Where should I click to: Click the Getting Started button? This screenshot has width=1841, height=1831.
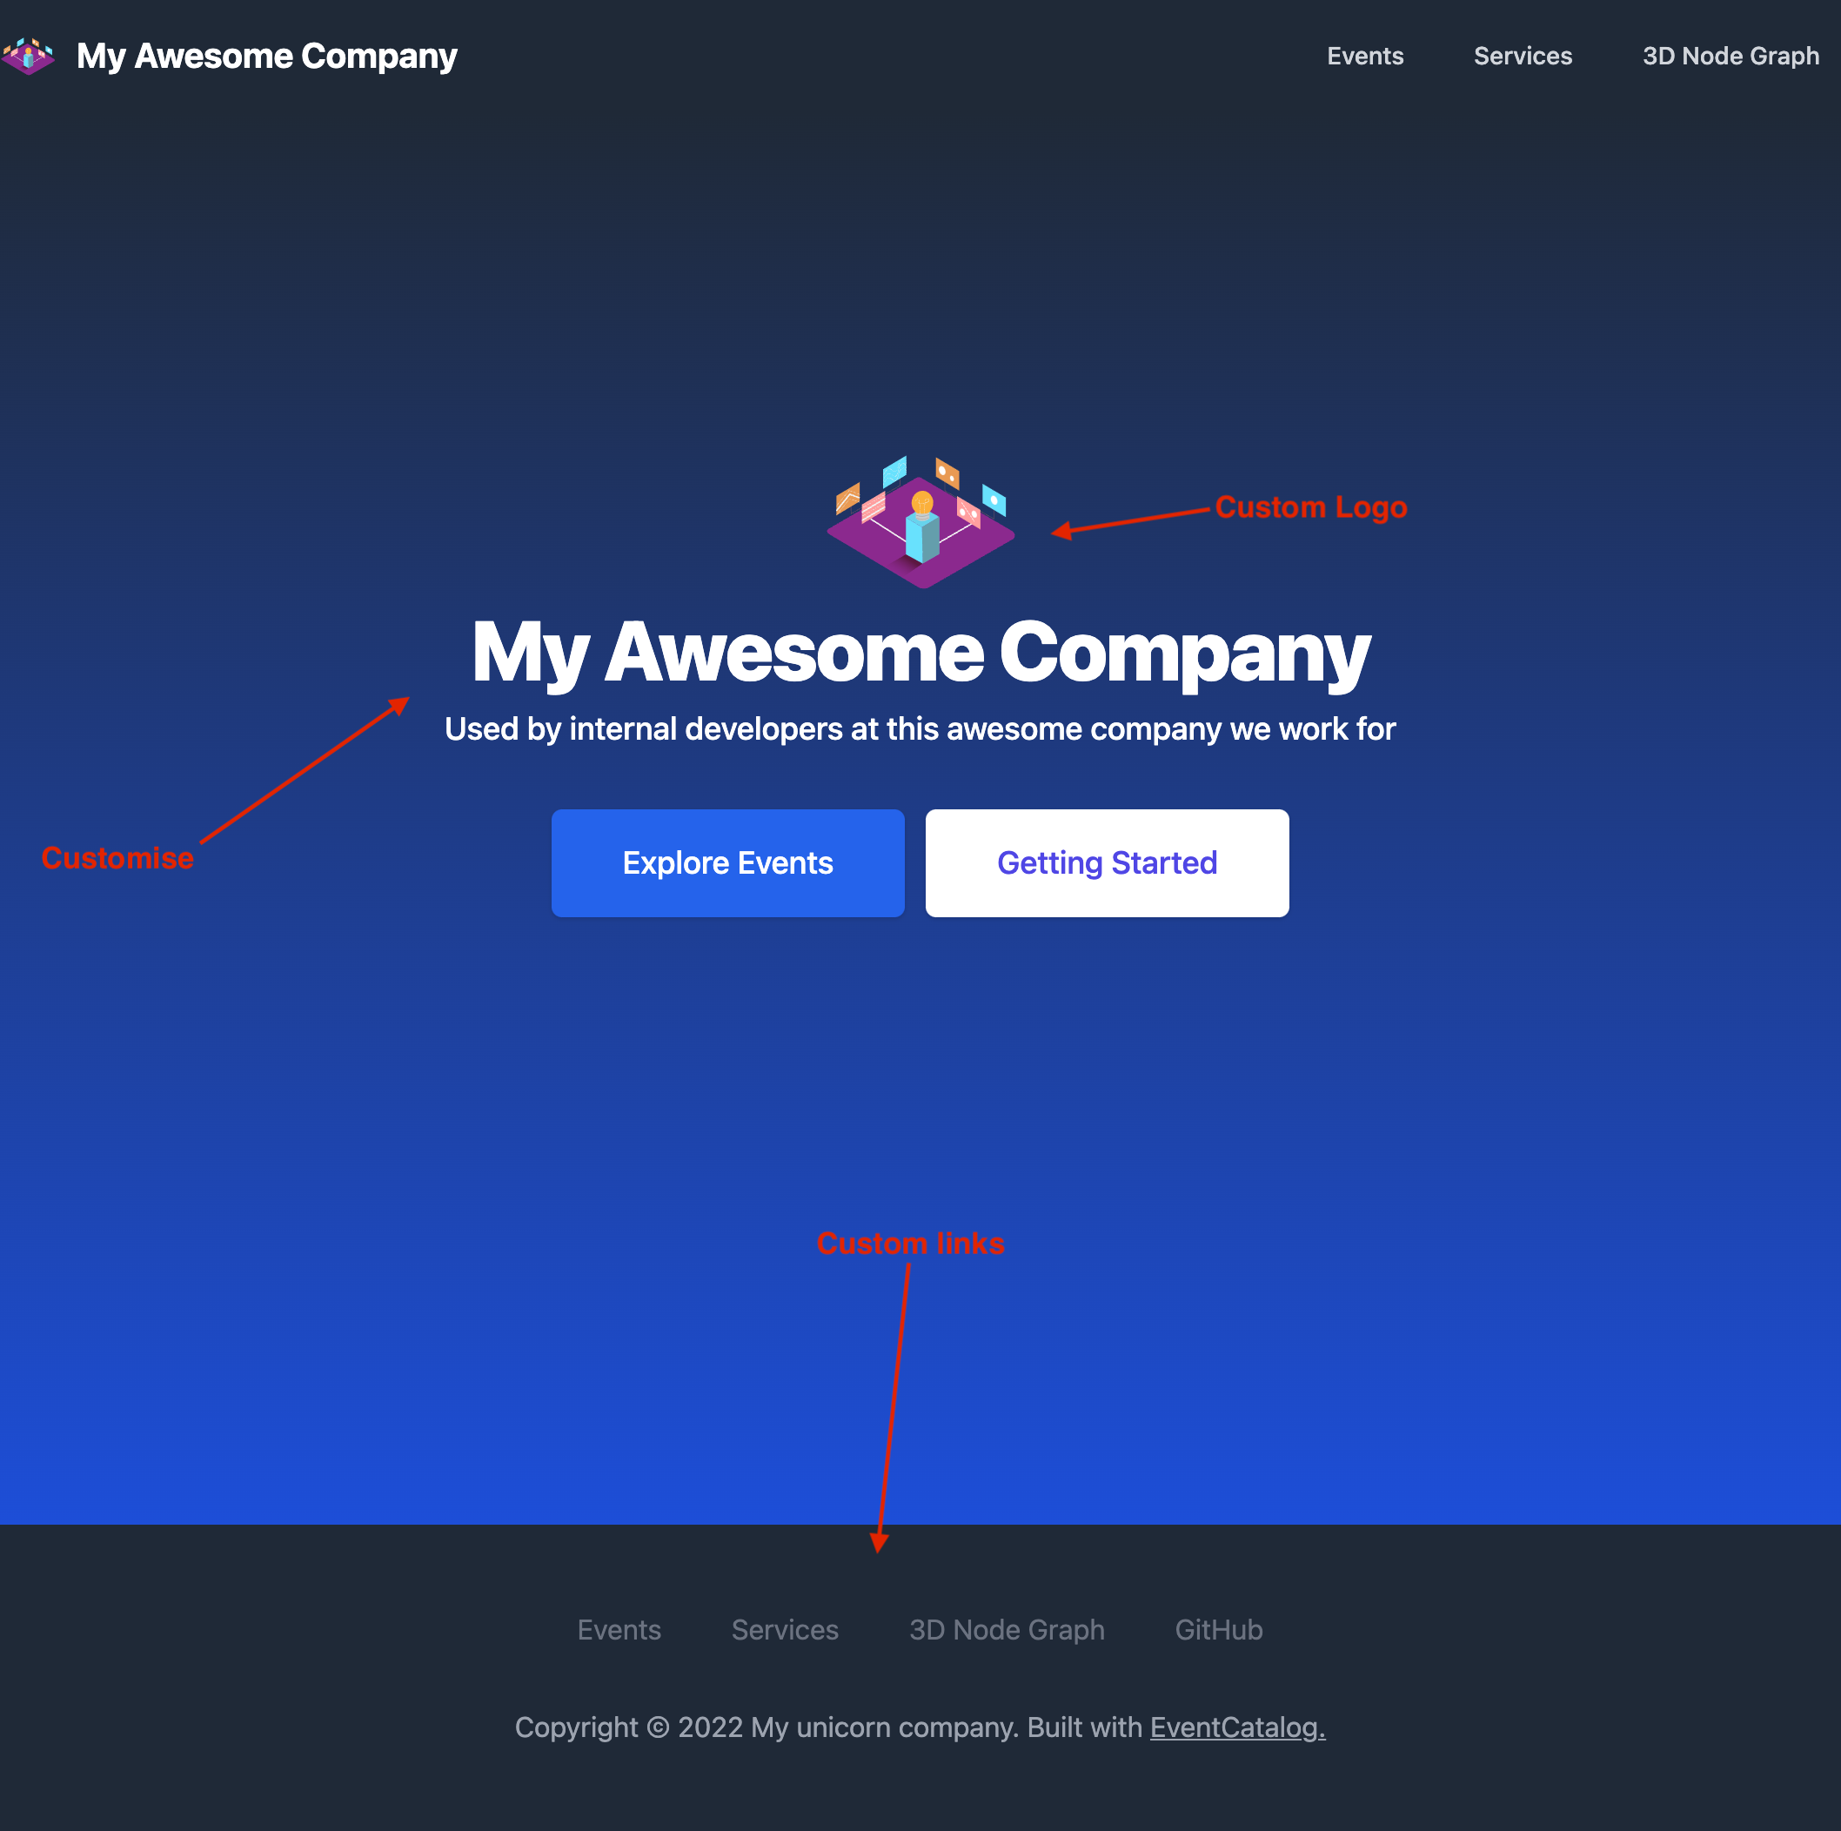tap(1108, 862)
